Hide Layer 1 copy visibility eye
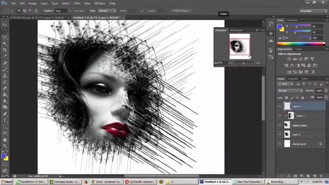The height and width of the screenshot is (185, 329). 279,125
